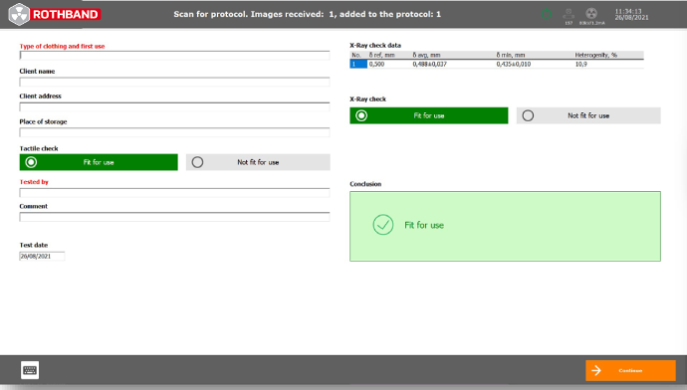687x390 pixels.
Task: Focus the Client address field
Action: [x=174, y=106]
